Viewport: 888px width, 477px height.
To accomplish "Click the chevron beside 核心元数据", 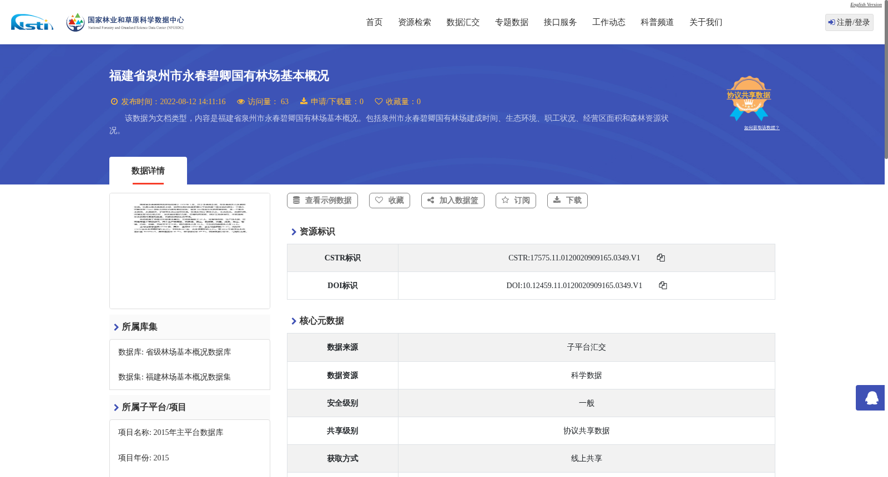I will coord(294,321).
